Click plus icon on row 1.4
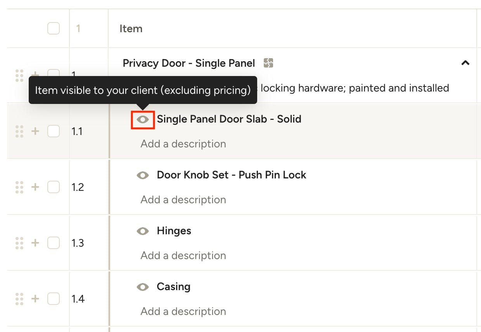This screenshot has width=481, height=332. pos(35,299)
